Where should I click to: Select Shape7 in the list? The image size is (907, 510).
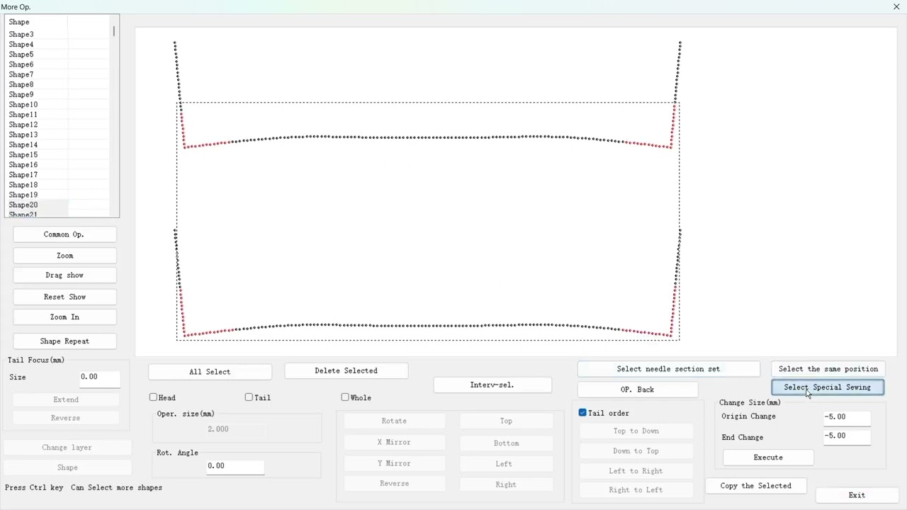click(21, 74)
